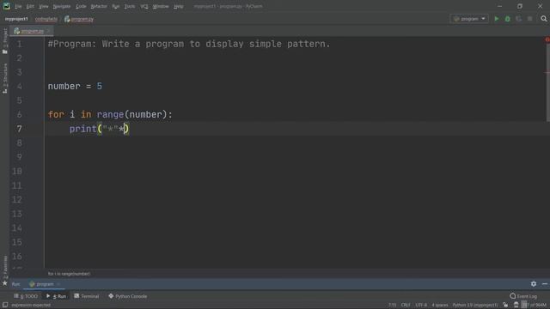This screenshot has width=550, height=309.
Task: Click line number 1 in gutter
Action: (x=19, y=44)
